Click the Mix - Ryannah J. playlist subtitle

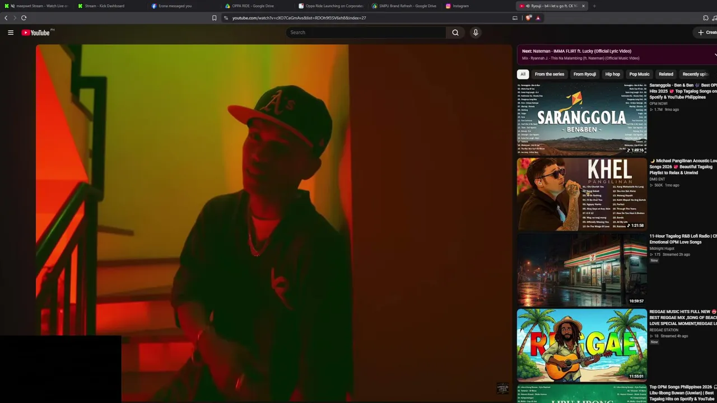pyautogui.click(x=580, y=58)
